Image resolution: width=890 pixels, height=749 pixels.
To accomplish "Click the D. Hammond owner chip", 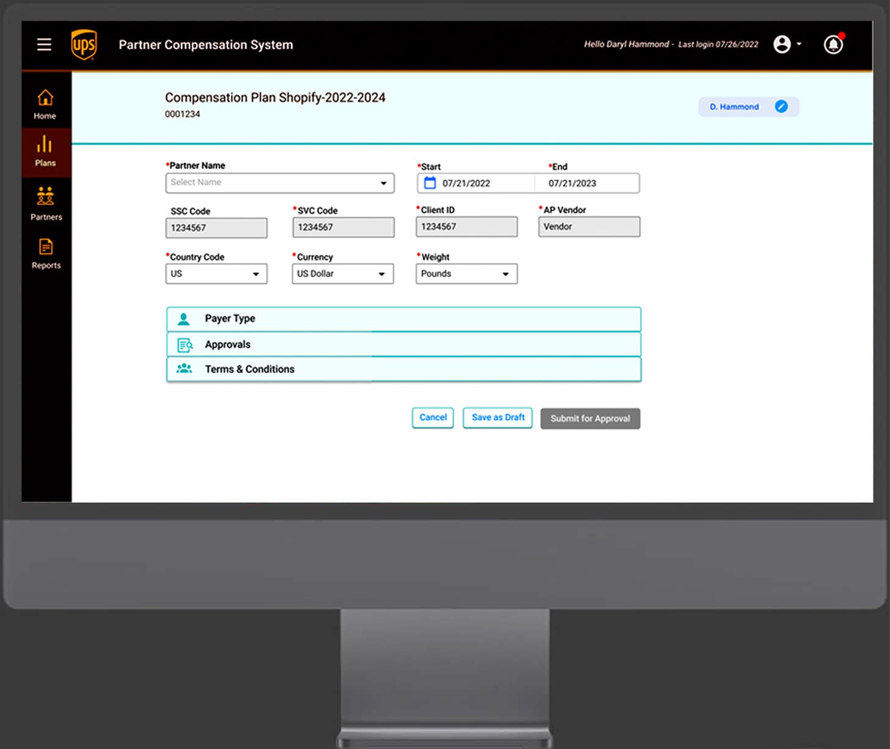I will click(x=749, y=107).
